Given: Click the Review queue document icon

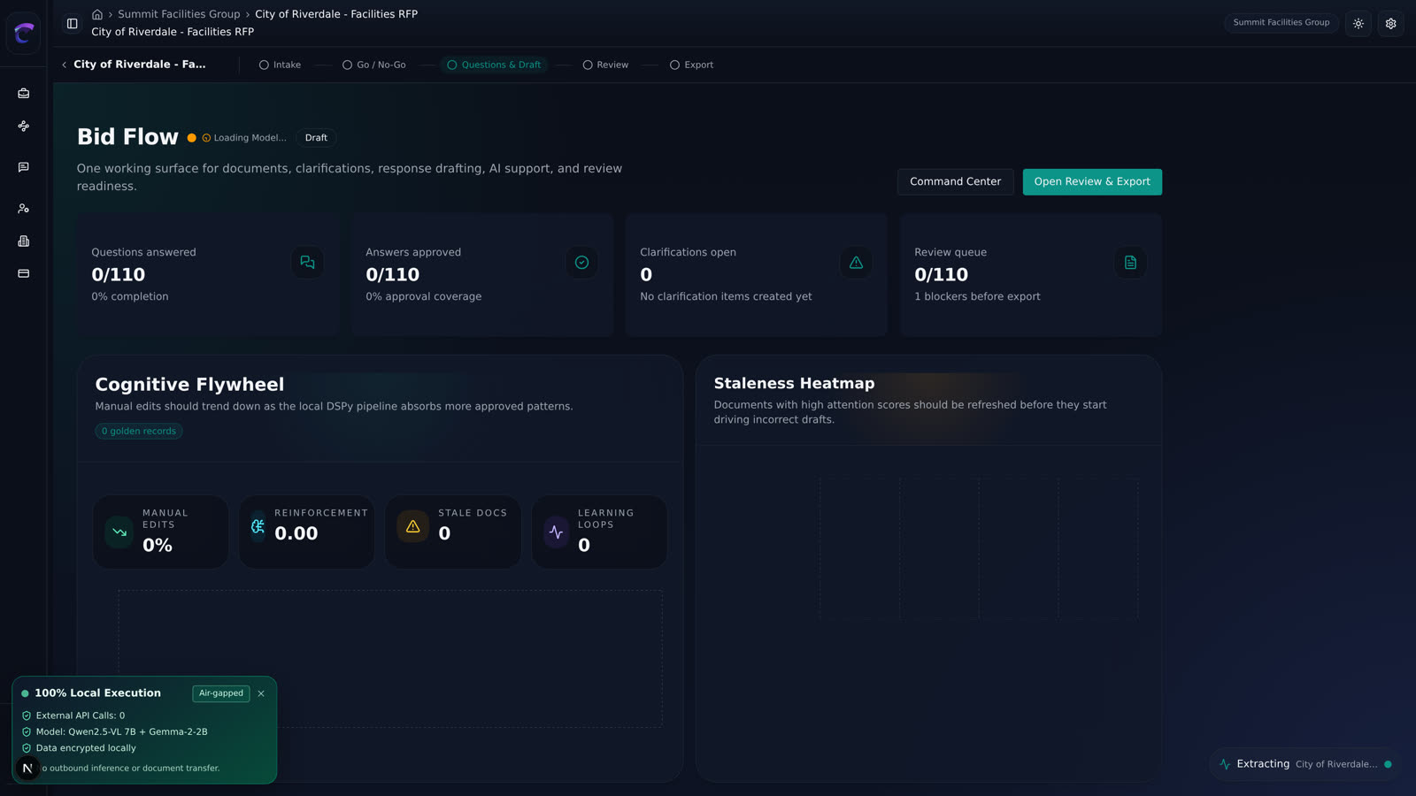Looking at the screenshot, I should click(1130, 263).
